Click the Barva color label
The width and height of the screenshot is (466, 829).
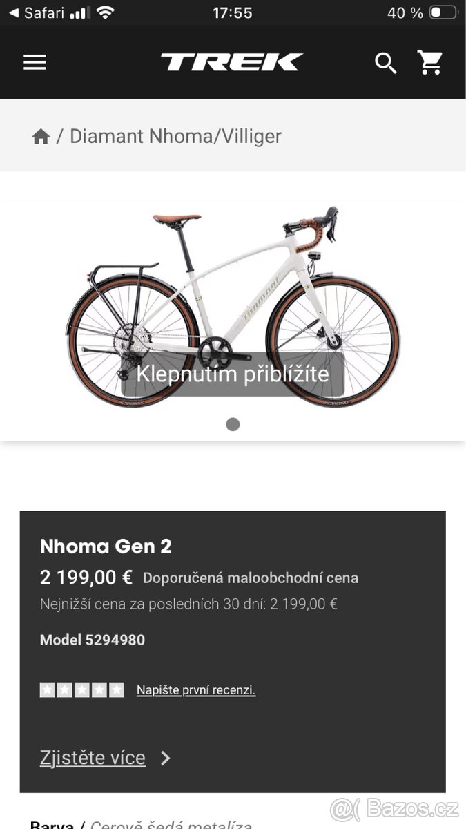pos(52,824)
